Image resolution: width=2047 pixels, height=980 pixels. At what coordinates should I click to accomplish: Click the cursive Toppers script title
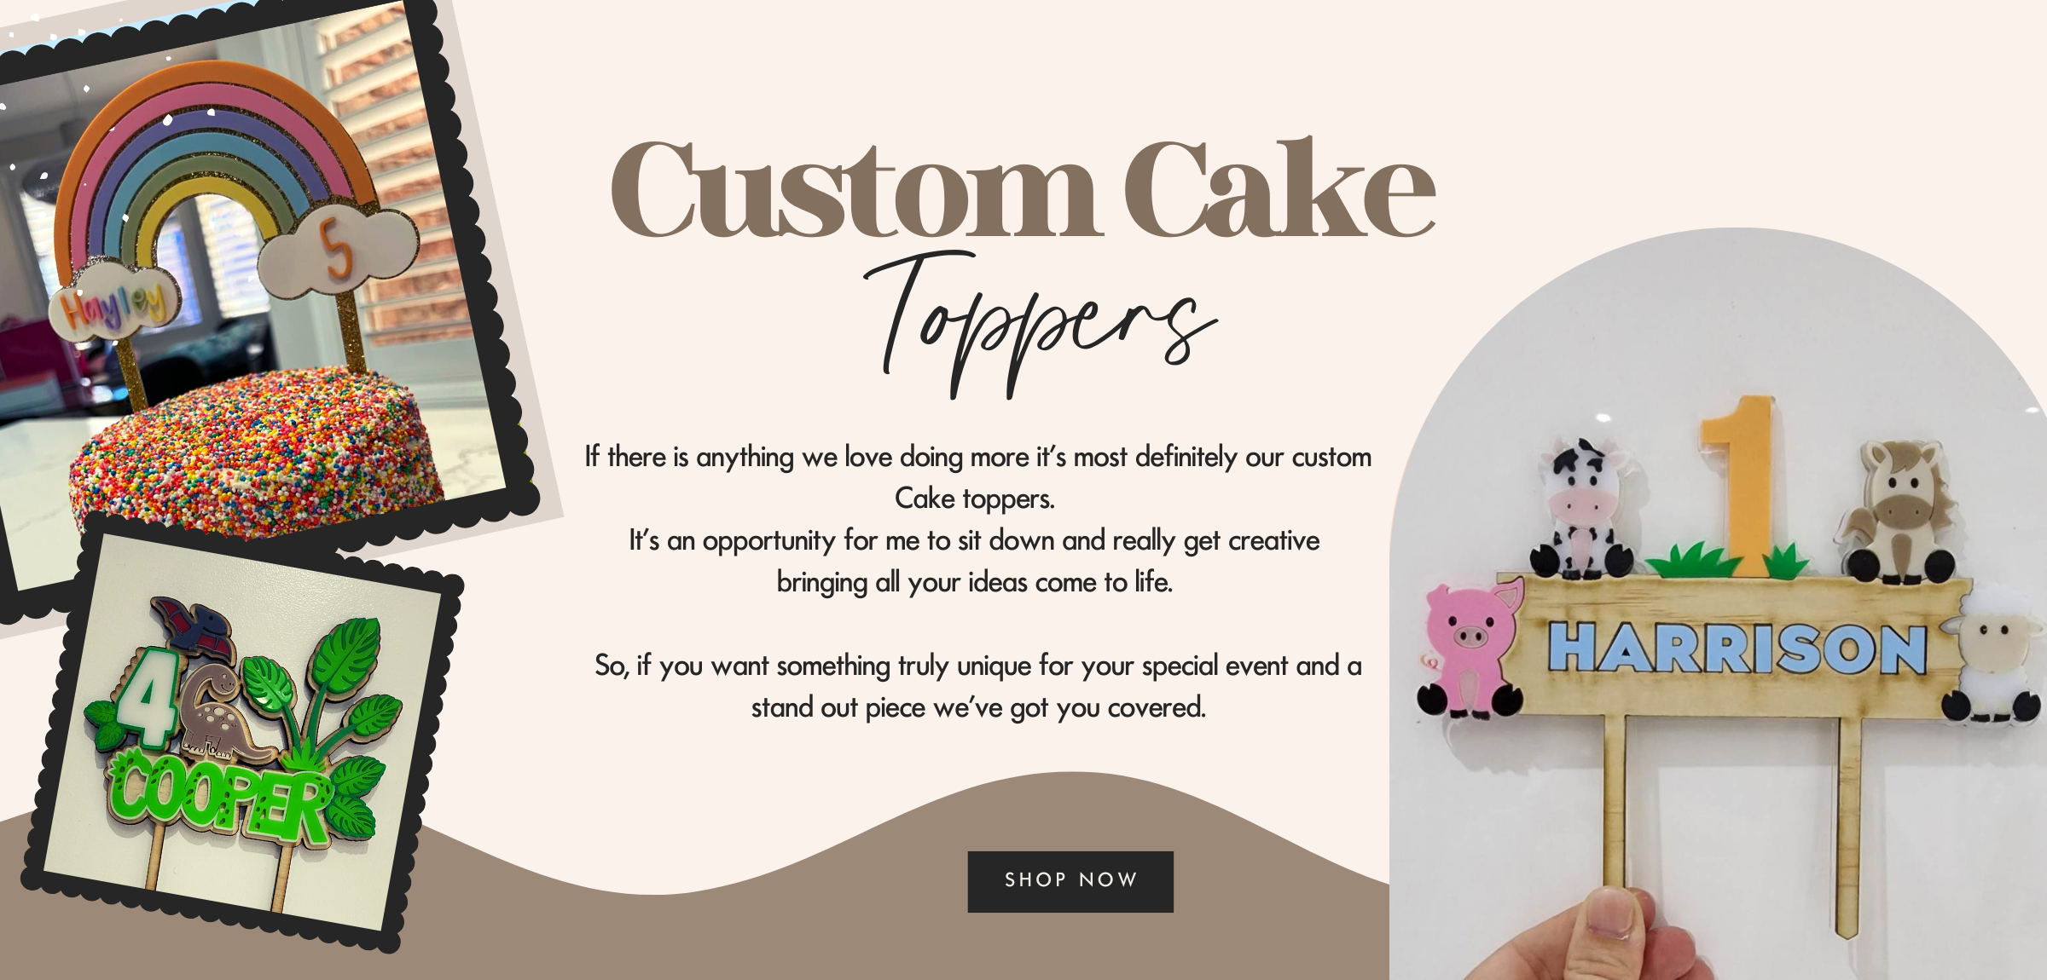coord(1041,324)
